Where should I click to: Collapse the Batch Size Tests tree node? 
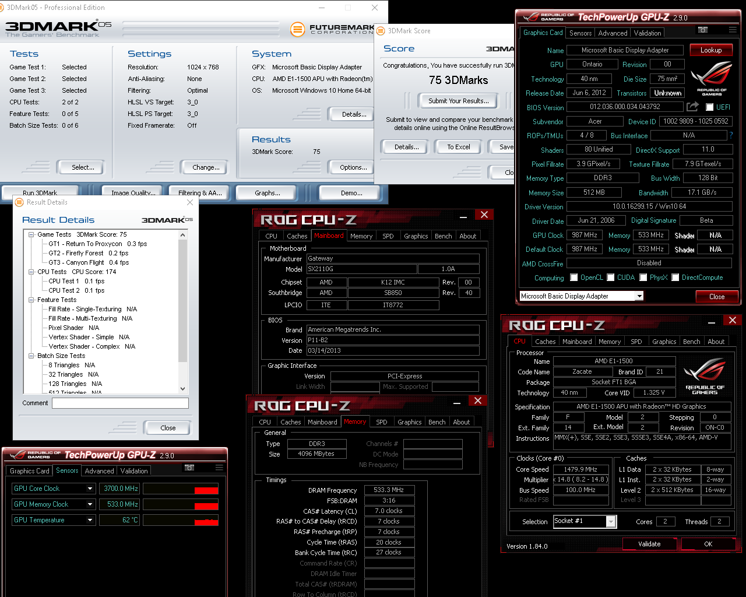point(31,356)
